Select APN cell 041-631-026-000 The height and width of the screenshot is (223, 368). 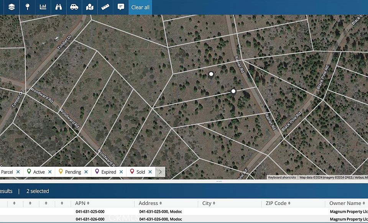[x=90, y=219]
